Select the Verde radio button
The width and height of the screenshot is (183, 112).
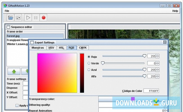point(89,63)
